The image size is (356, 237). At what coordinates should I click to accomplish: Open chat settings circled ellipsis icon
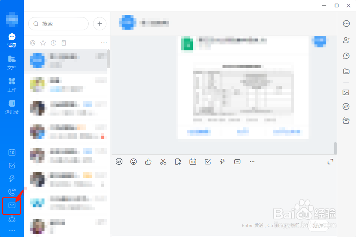click(346, 24)
